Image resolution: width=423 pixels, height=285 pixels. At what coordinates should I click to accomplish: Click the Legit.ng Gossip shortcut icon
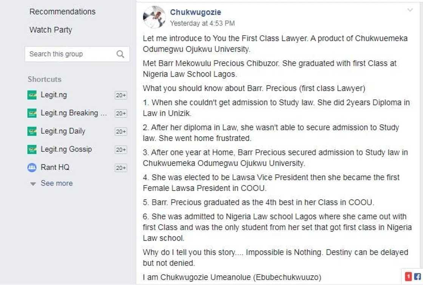click(32, 149)
